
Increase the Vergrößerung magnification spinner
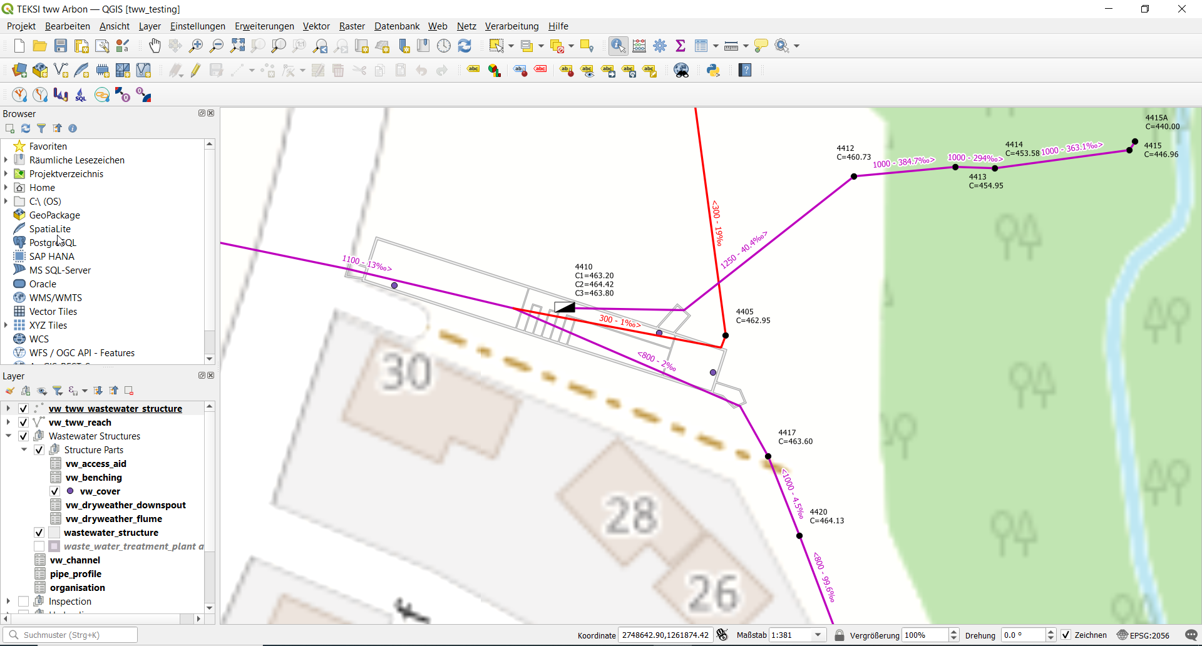point(954,632)
